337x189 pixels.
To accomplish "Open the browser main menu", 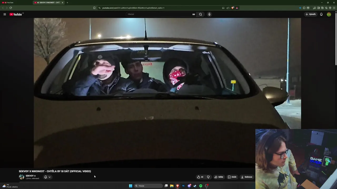I will click(334, 8).
